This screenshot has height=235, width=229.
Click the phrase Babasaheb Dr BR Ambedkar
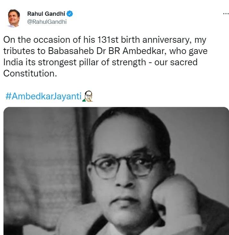[x=107, y=51]
